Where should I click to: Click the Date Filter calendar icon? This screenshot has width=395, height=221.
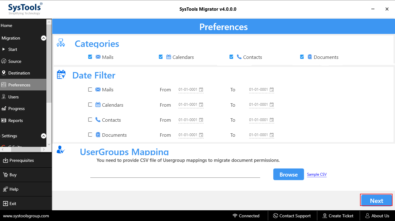pyautogui.click(x=61, y=75)
